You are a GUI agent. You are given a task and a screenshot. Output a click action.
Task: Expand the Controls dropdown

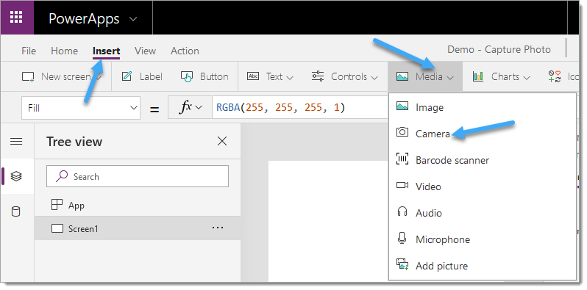pos(345,76)
